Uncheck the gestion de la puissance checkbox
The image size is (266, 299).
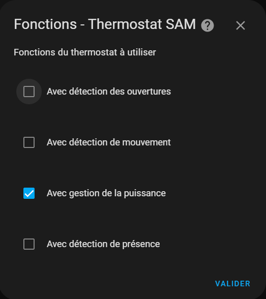coord(29,193)
